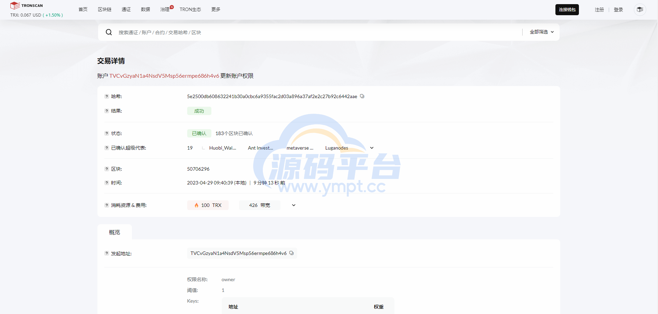Open the TRON生态 menu
The width and height of the screenshot is (658, 314).
[x=190, y=9]
